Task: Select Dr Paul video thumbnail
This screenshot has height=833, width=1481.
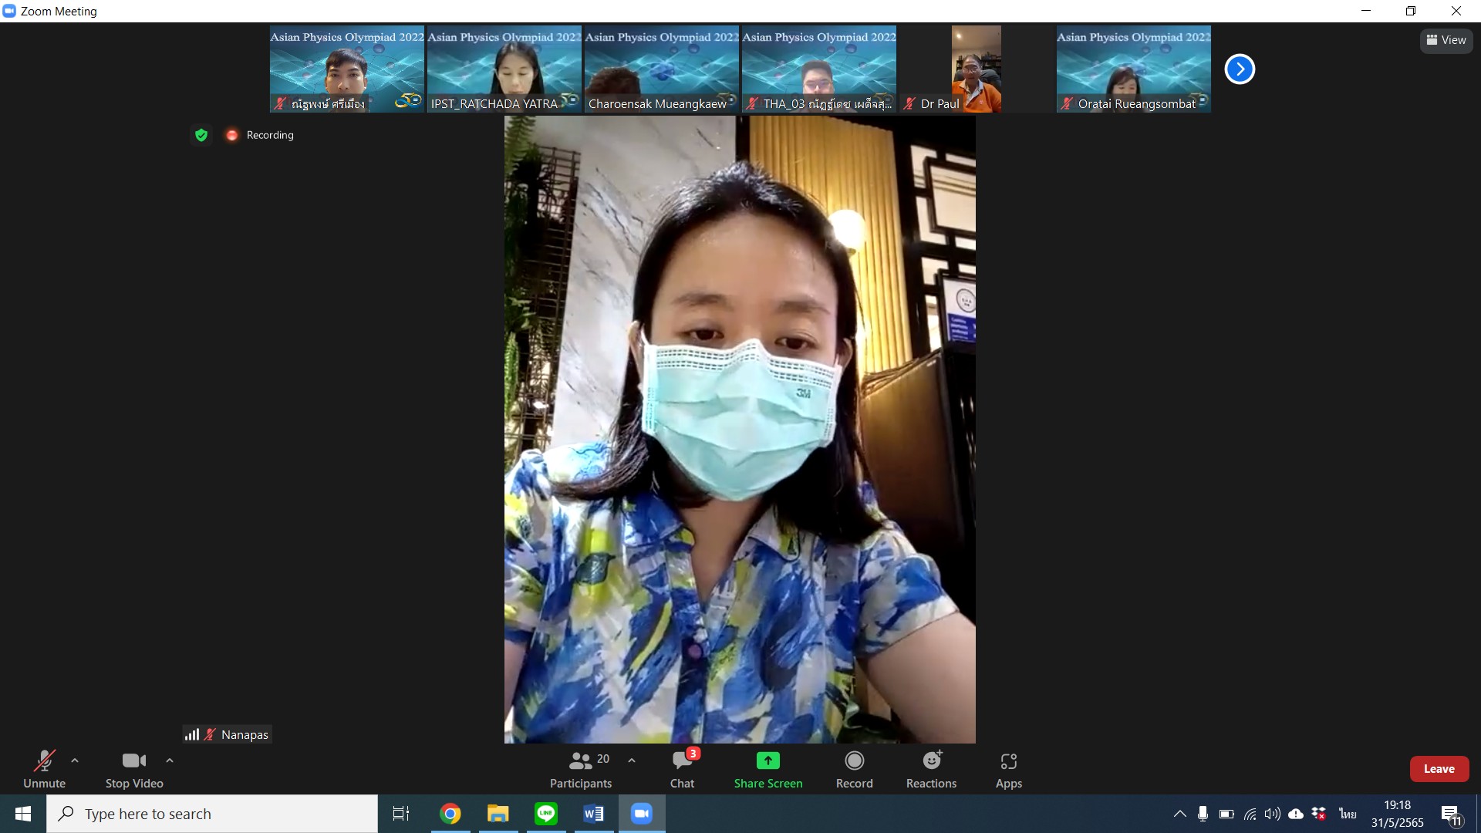Action: pos(977,69)
